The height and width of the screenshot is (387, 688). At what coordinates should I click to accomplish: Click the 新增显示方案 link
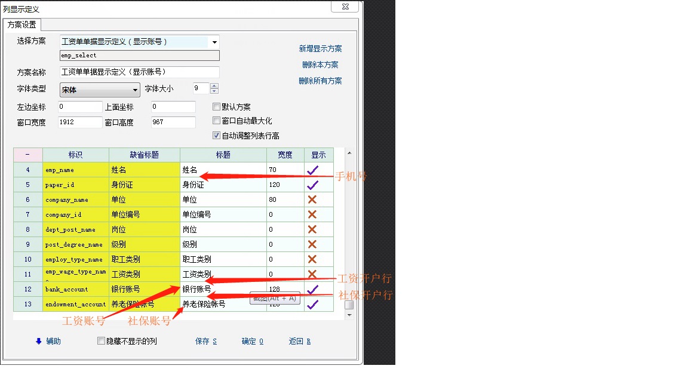point(320,49)
